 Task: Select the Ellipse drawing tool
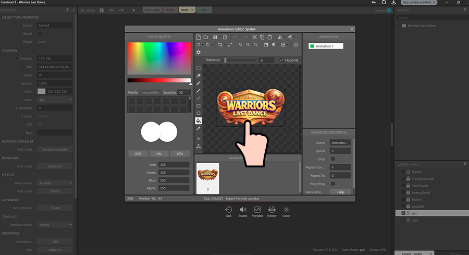click(x=199, y=113)
